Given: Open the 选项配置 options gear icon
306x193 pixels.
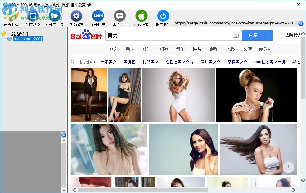Looking at the screenshot, I should click(x=76, y=15).
